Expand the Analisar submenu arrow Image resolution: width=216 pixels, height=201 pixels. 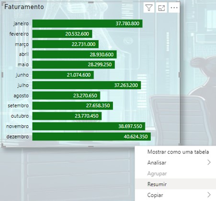coord(209,163)
